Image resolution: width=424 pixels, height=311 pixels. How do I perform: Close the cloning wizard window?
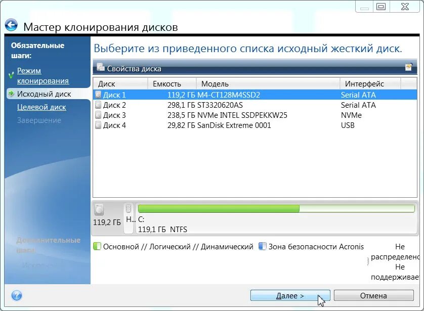click(405, 7)
